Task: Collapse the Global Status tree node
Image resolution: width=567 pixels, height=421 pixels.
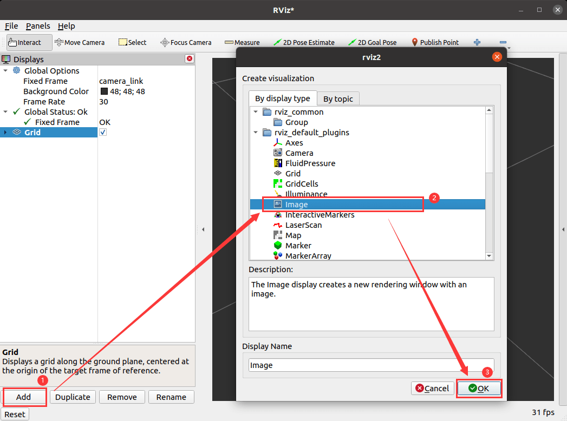Action: pyautogui.click(x=5, y=112)
